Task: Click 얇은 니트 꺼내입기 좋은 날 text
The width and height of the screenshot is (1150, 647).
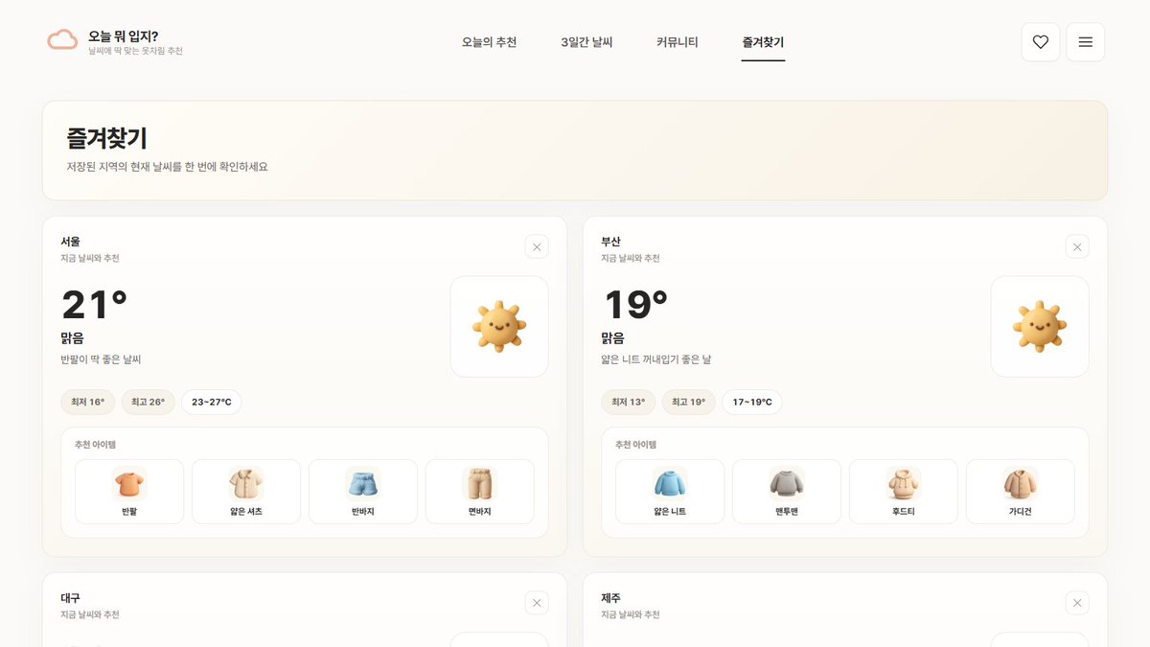Action: click(x=656, y=359)
